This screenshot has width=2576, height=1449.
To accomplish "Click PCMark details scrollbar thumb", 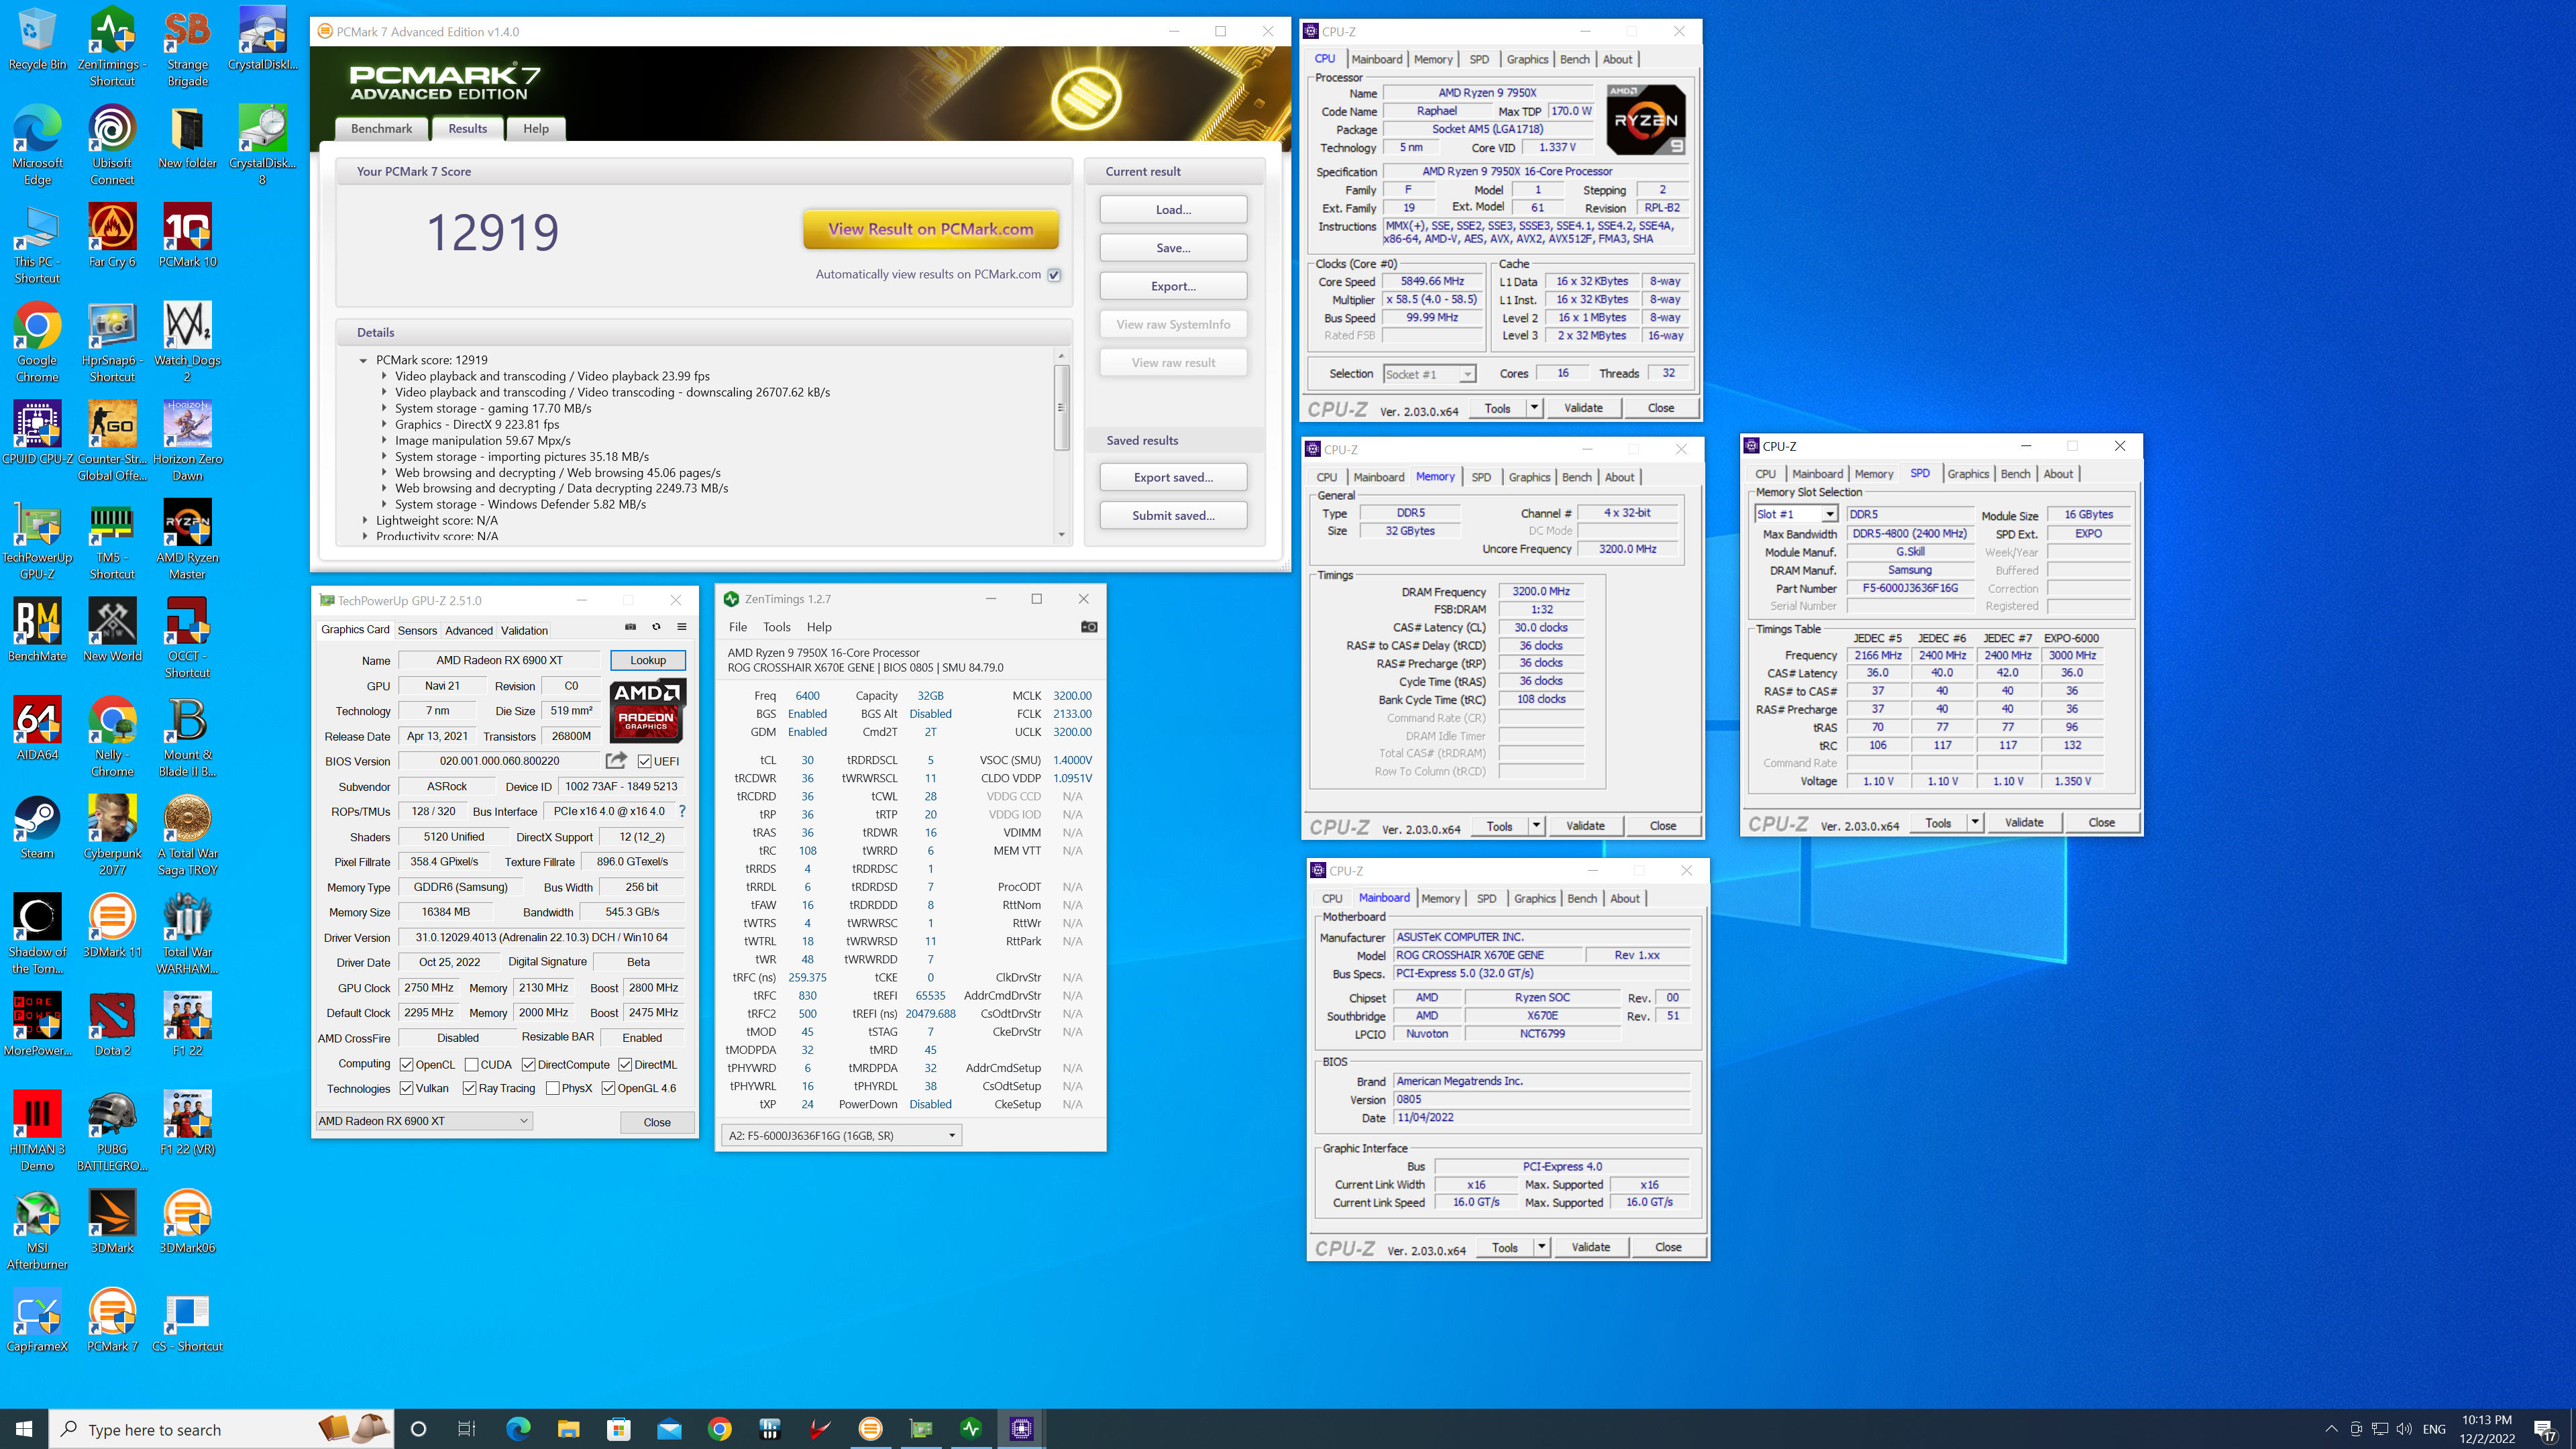I will click(1061, 407).
